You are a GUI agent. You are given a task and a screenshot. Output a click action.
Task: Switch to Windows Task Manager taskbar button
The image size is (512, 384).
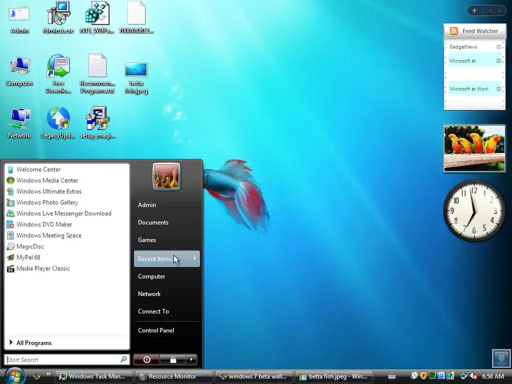[93, 376]
